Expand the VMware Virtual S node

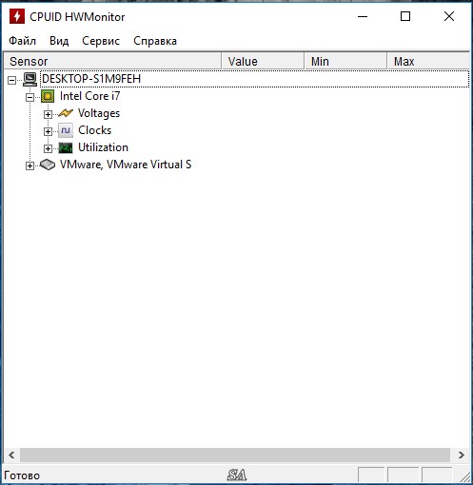(x=30, y=165)
